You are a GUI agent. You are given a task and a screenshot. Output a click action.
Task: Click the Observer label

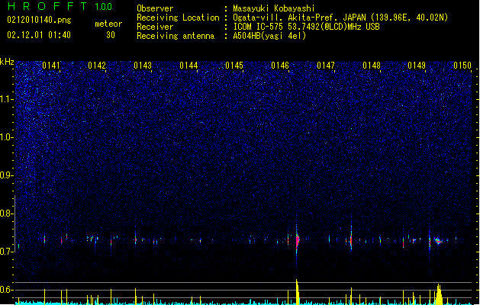point(155,8)
